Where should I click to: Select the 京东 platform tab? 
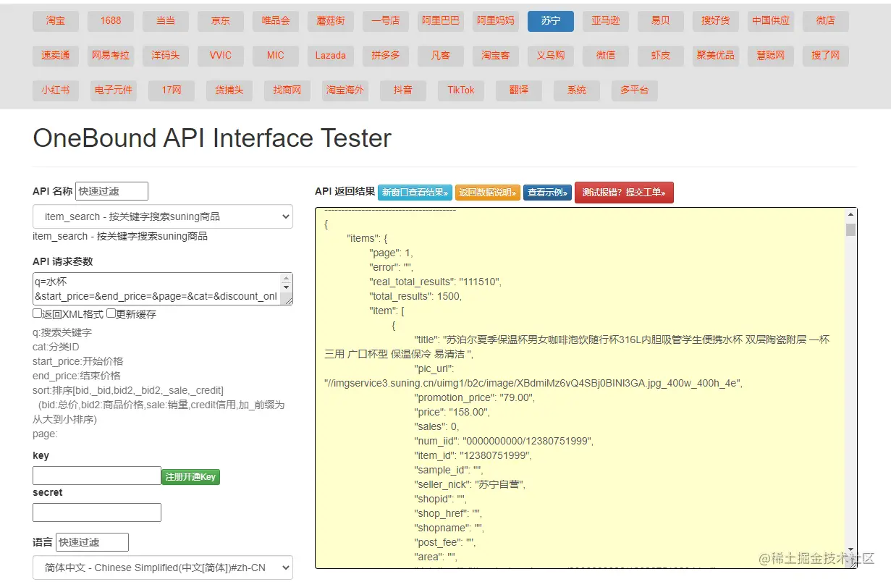pyautogui.click(x=221, y=21)
